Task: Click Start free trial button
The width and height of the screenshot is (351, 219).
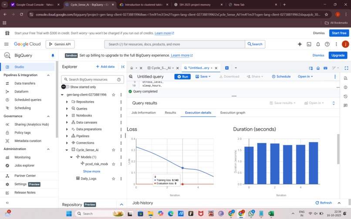Action: coord(339,33)
